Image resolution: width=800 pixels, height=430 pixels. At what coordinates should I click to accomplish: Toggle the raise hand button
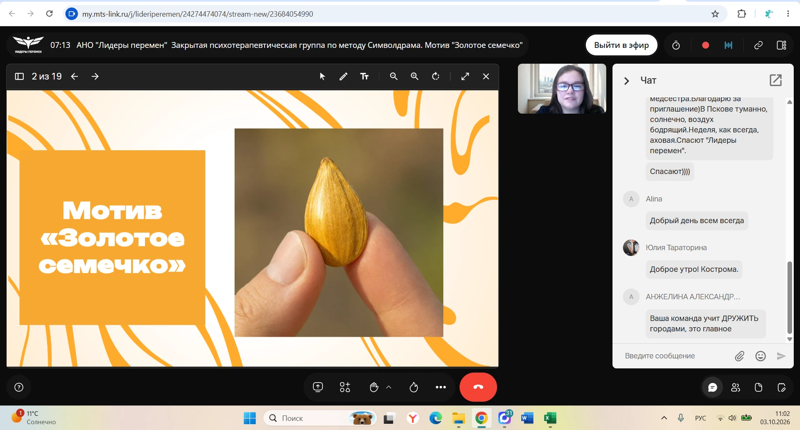374,388
